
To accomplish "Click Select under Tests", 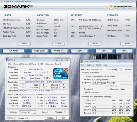I will (x=25, y=44).
